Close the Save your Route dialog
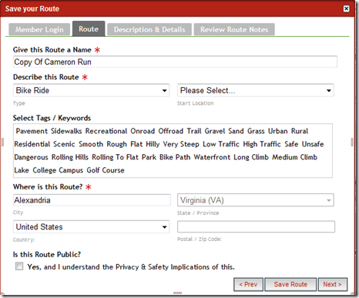The height and width of the screenshot is (298, 359). 346,8
